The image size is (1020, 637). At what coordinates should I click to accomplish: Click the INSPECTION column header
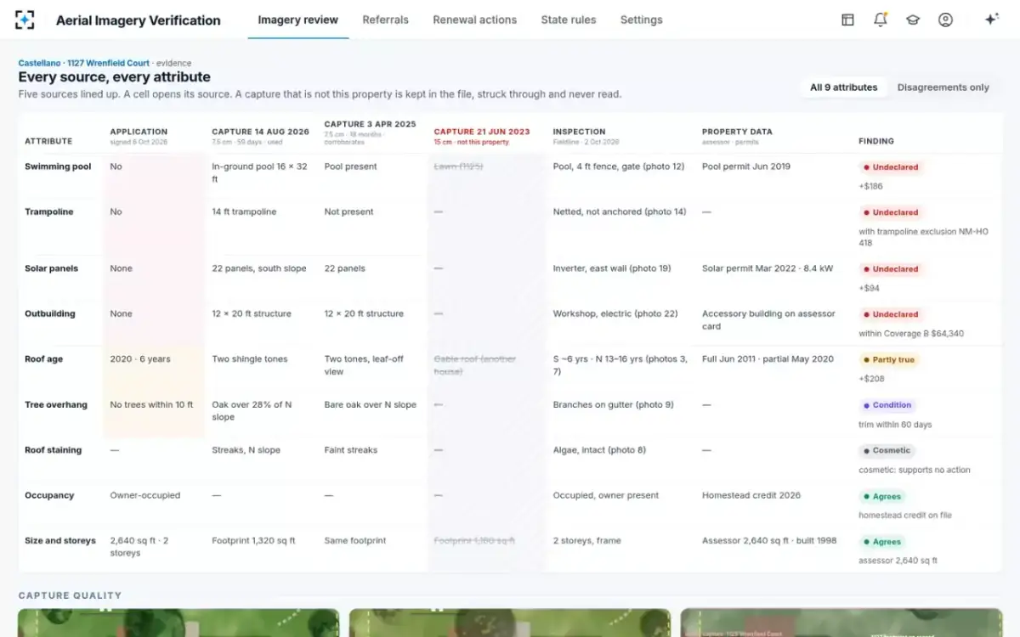pos(579,132)
